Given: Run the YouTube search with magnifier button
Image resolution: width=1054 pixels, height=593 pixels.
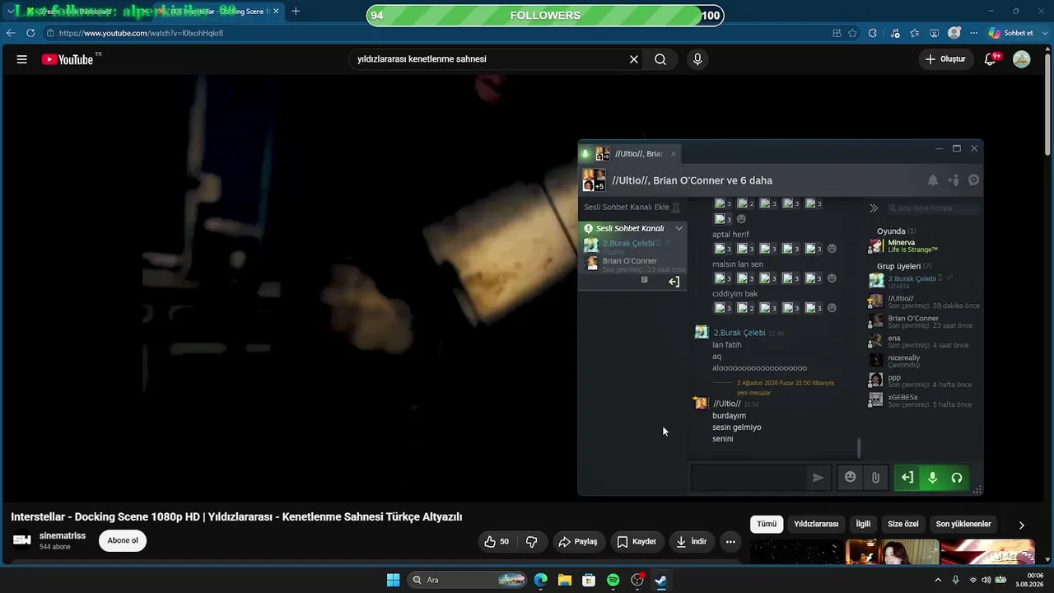Looking at the screenshot, I should [x=660, y=59].
